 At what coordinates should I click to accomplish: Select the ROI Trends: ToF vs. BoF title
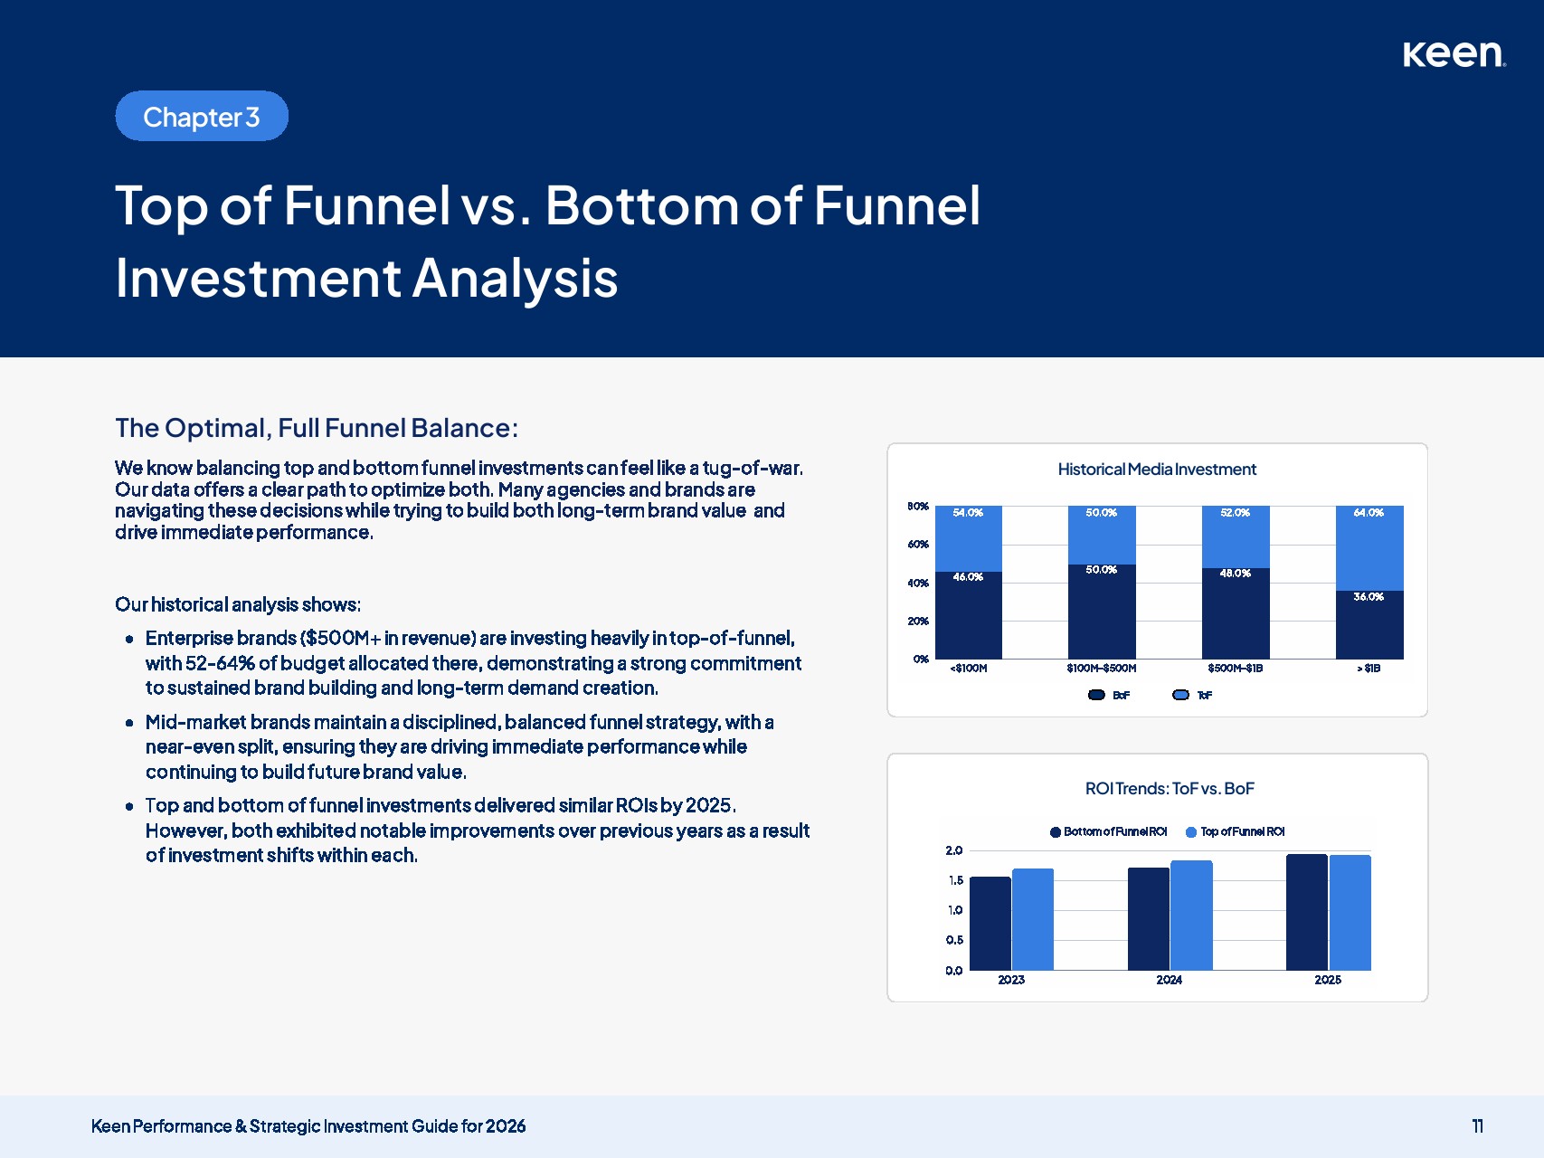pos(1169,789)
